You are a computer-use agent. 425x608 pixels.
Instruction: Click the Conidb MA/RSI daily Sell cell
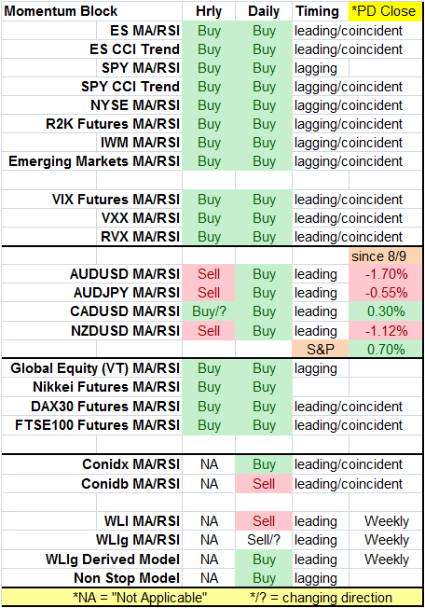coord(264,484)
